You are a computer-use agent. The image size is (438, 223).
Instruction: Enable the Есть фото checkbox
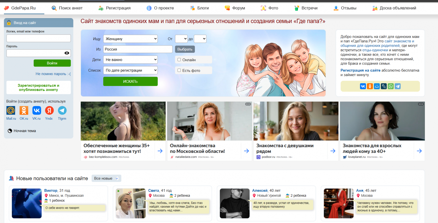point(179,70)
